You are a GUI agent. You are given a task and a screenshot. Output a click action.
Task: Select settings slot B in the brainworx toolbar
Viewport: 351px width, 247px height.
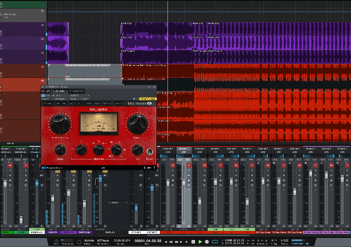75,104
